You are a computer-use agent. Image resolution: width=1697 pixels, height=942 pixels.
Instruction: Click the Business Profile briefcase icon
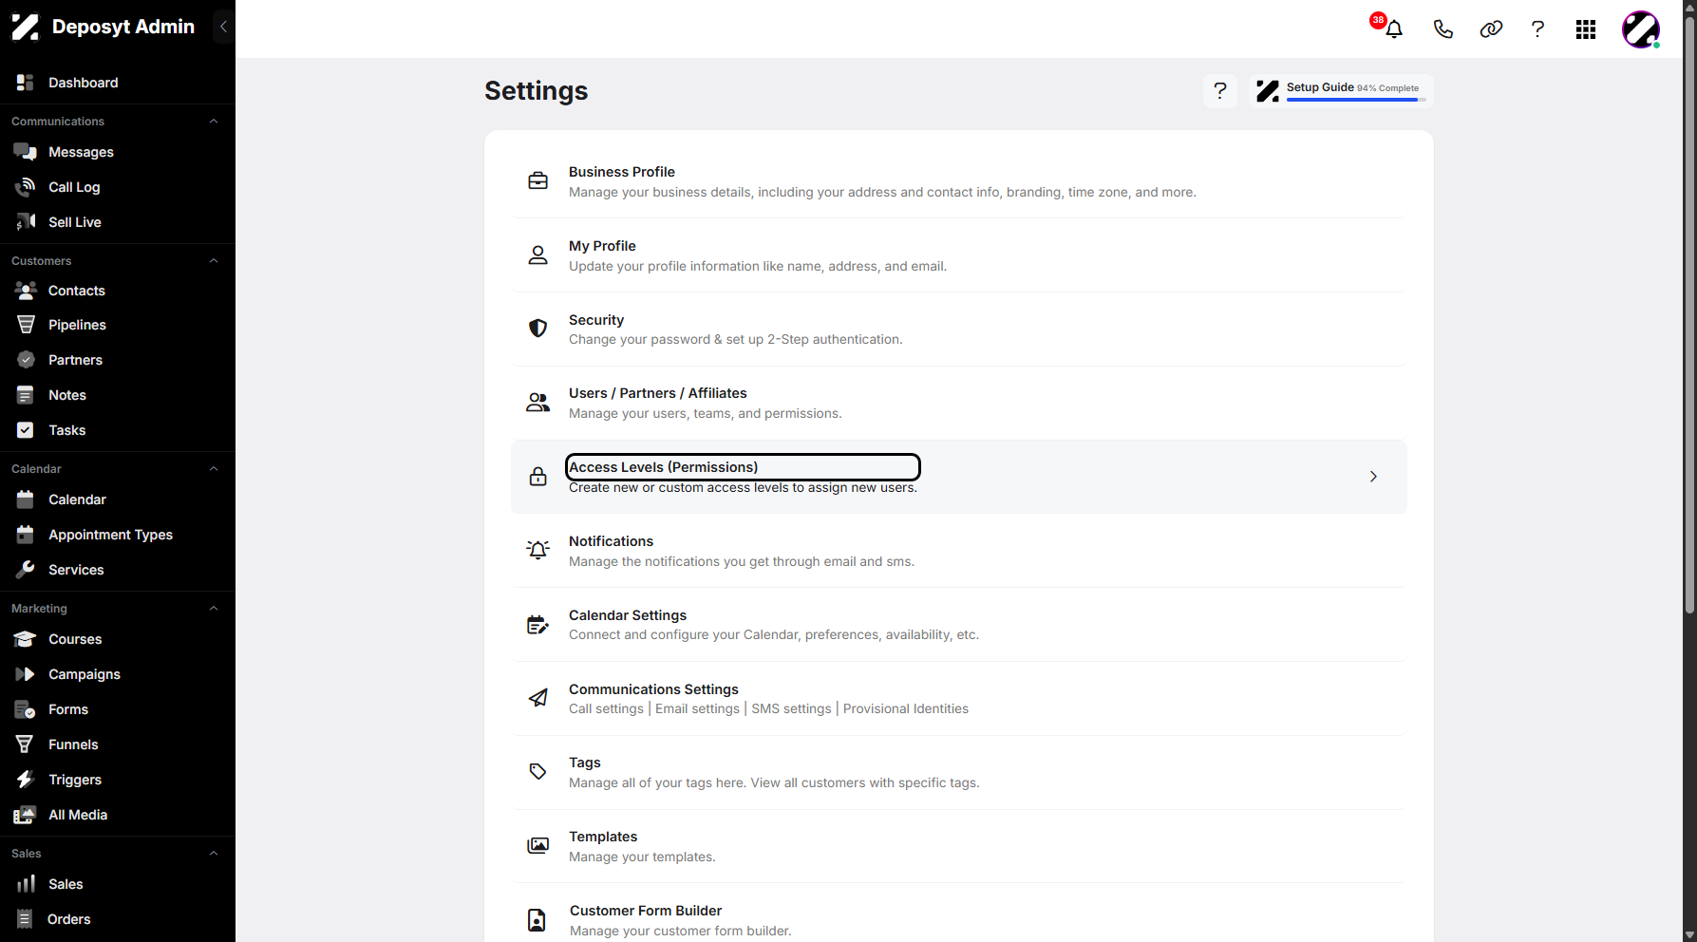[537, 180]
